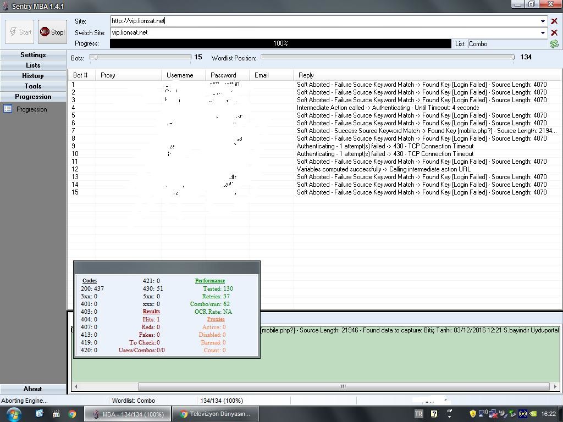
Task: Adjust the Bots slider
Action: pyautogui.click(x=95, y=57)
